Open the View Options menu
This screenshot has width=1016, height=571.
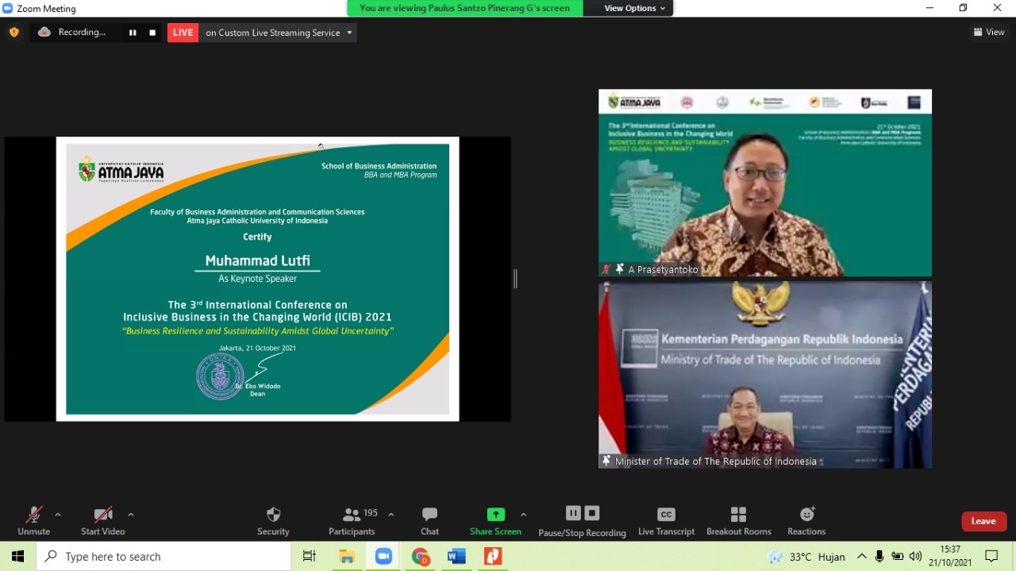pyautogui.click(x=635, y=8)
